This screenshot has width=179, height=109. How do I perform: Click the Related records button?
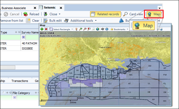pos(105,14)
